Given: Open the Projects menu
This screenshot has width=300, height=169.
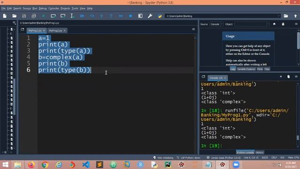Looking at the screenshot, I should pyautogui.click(x=65, y=8).
